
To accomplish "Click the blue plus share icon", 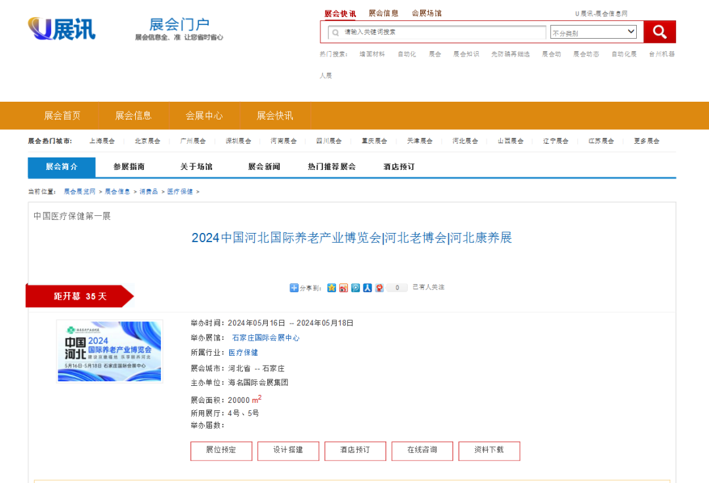I will (294, 287).
